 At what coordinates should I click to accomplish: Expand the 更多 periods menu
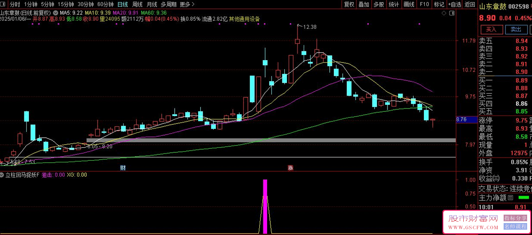187,4
